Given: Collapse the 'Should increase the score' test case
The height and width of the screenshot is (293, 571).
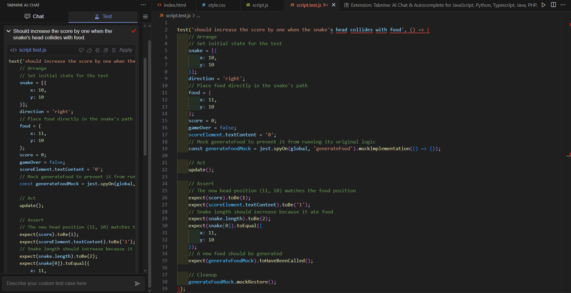Looking at the screenshot, I should [9, 31].
